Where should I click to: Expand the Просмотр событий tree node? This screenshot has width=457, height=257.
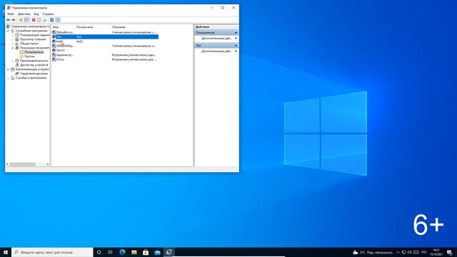click(13, 39)
